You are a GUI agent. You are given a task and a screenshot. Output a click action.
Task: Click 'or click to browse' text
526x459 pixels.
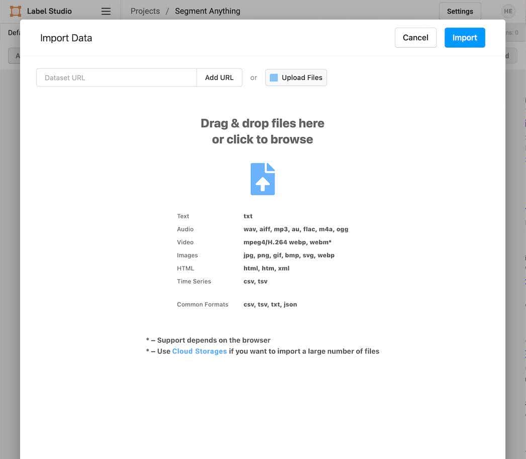point(262,139)
